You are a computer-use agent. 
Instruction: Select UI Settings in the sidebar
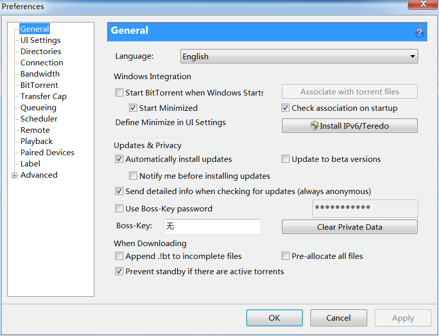[x=40, y=40]
